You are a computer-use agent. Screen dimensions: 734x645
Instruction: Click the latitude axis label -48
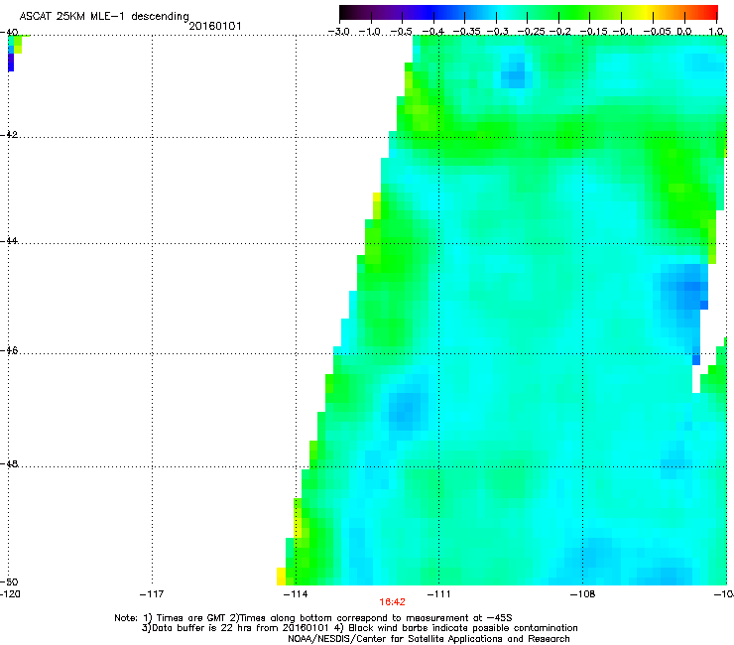coord(9,464)
